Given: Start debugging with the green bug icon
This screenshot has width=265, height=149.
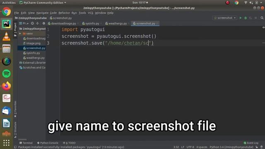Looking at the screenshot, I should coord(246,18).
